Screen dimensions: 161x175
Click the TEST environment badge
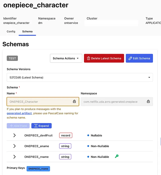12,58
